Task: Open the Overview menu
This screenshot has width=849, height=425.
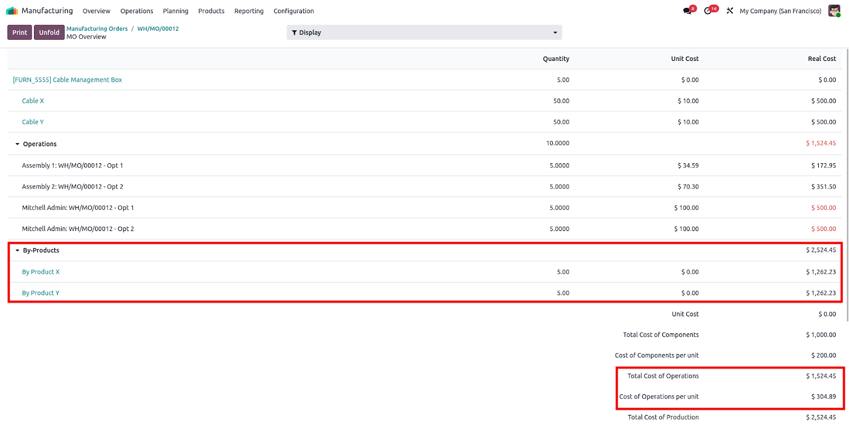Action: [96, 11]
